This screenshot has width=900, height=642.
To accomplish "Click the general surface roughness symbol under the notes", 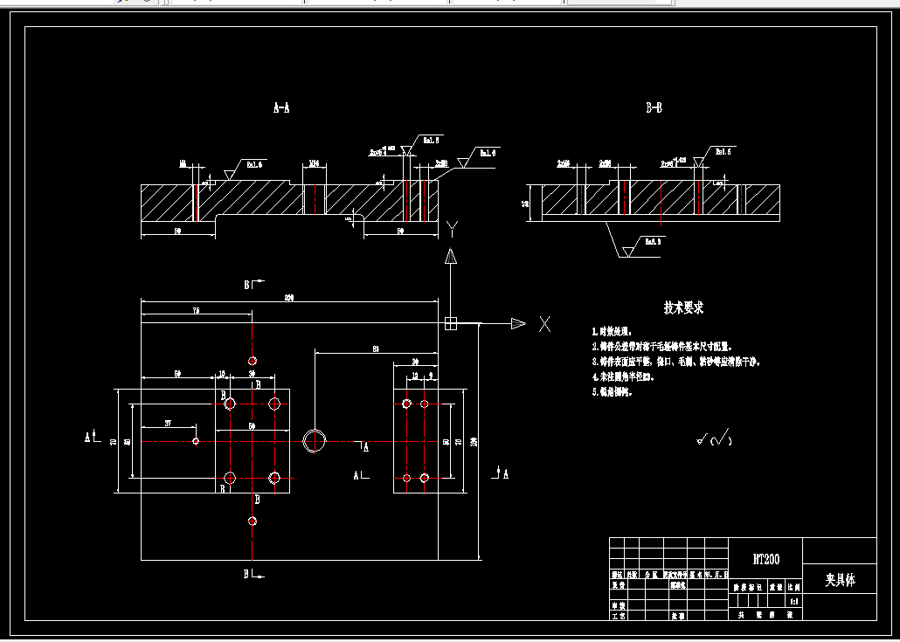I will tap(714, 438).
